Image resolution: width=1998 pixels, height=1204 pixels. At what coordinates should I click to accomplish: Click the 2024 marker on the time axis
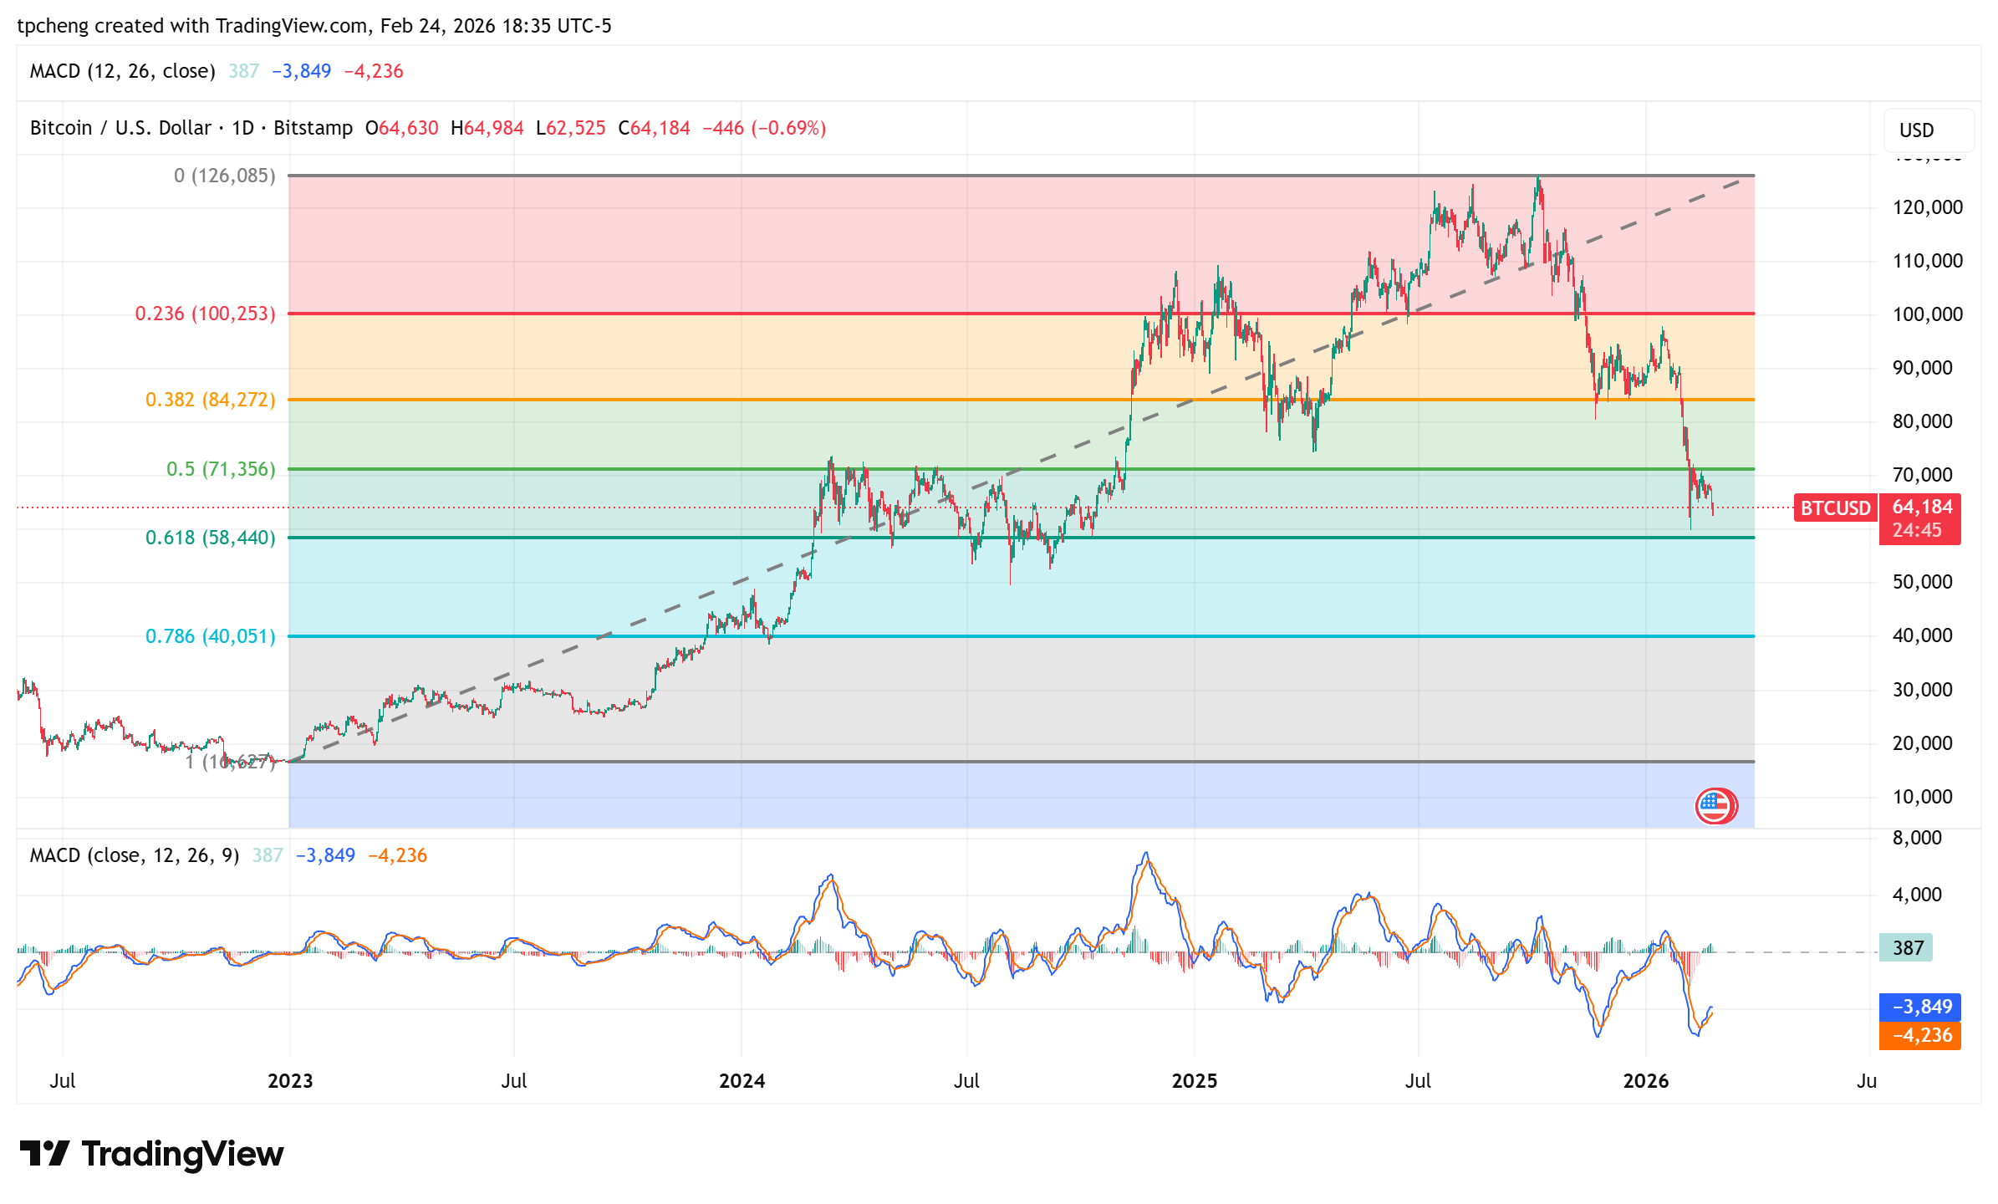742,1081
